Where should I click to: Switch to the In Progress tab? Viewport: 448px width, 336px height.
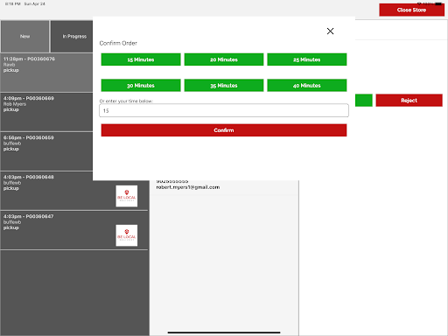72,37
